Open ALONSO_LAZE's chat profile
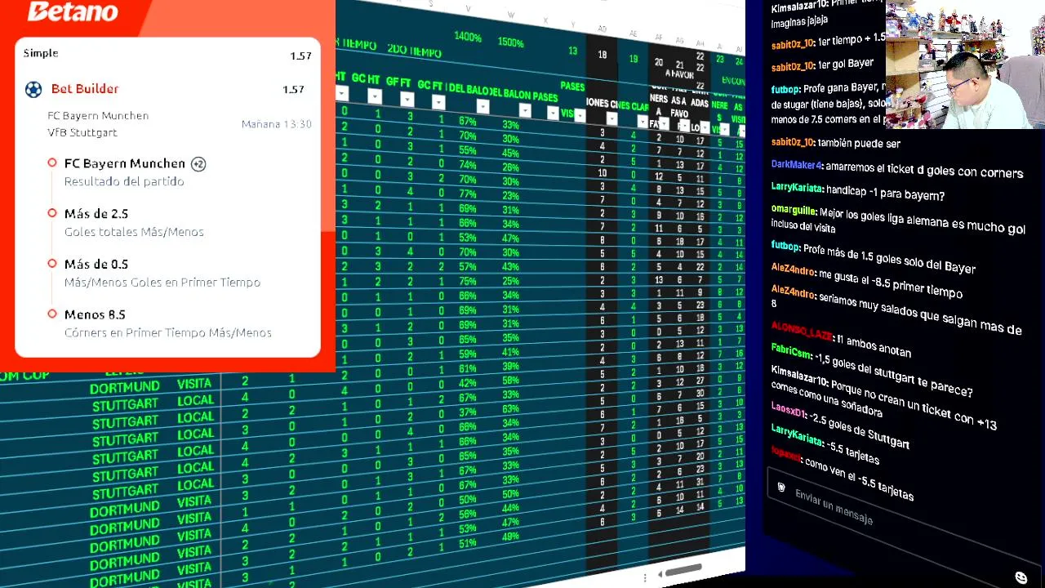Viewport: 1045px width, 588px height. pos(802,331)
